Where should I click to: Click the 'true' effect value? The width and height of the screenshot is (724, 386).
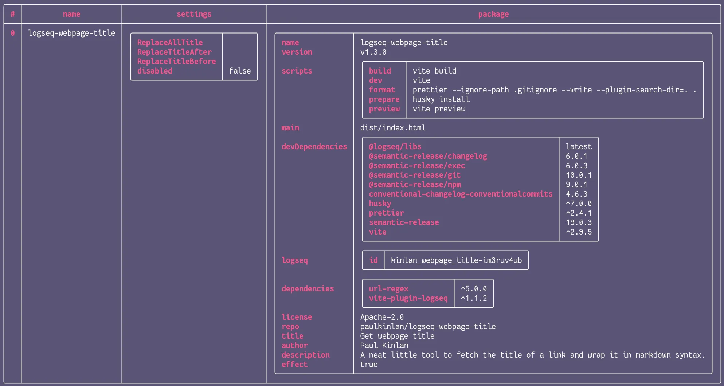click(x=369, y=365)
